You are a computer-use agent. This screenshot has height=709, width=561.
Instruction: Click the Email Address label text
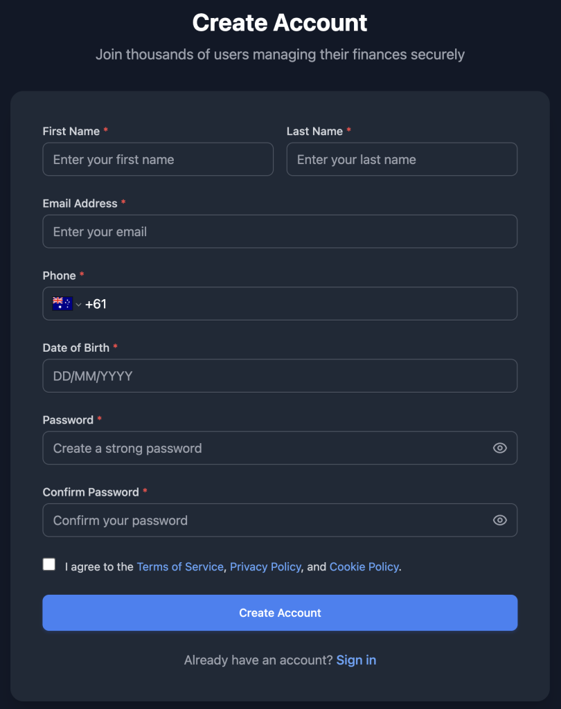point(80,204)
